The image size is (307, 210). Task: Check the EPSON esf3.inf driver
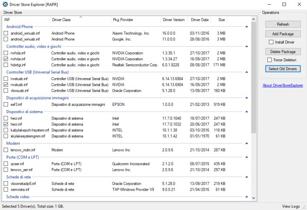(6, 105)
